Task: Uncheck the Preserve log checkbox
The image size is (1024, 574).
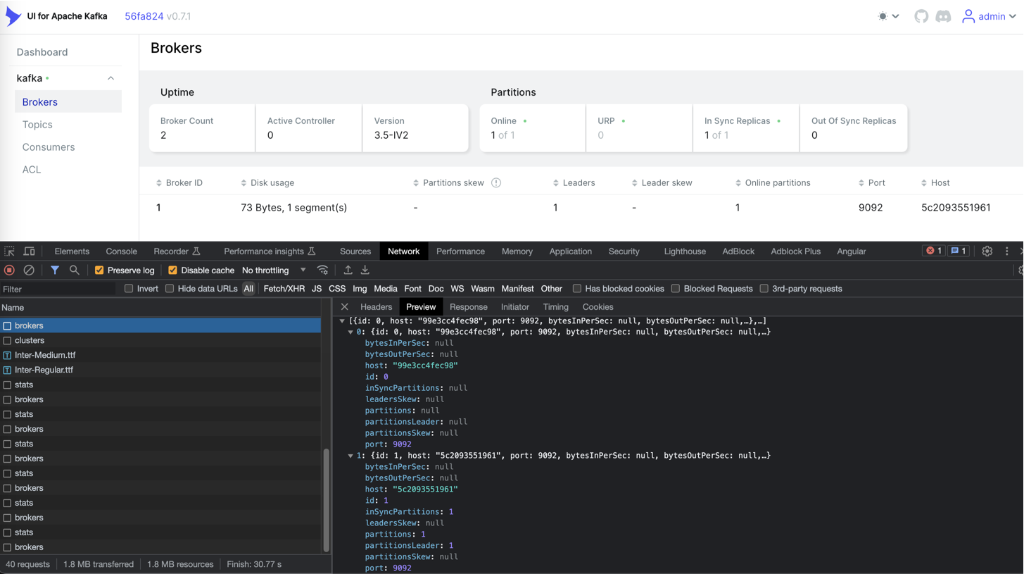Action: pyautogui.click(x=99, y=270)
